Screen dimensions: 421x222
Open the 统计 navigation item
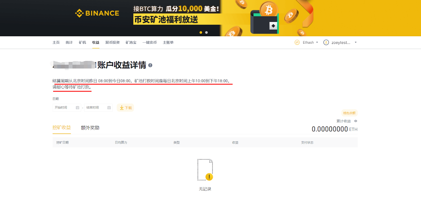[69, 43]
